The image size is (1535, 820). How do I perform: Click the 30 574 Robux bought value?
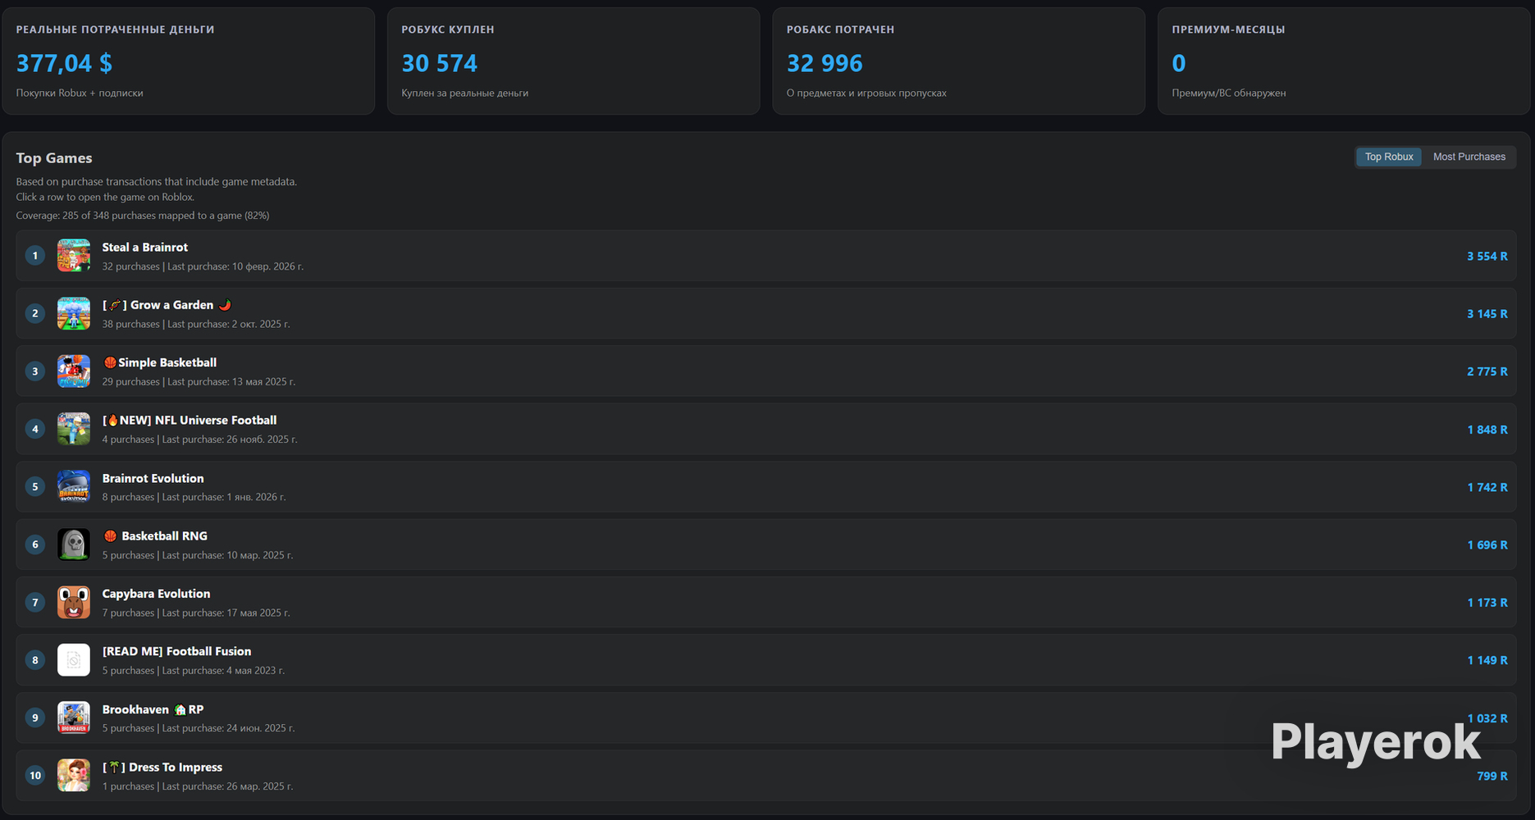(440, 63)
